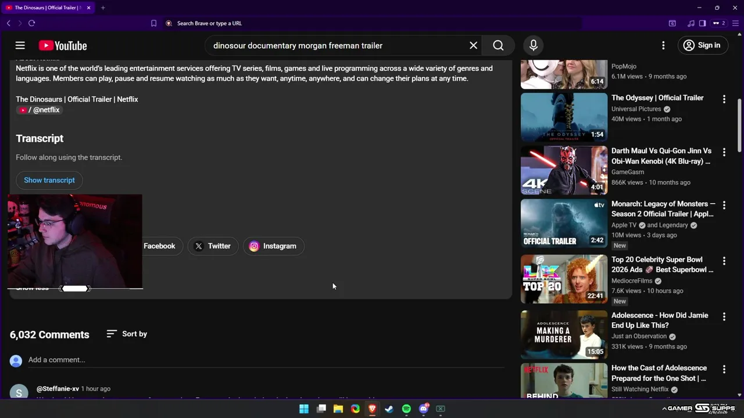This screenshot has width=744, height=418.
Task: Open options for Adolescence How Did Jamie video
Action: pyautogui.click(x=724, y=316)
